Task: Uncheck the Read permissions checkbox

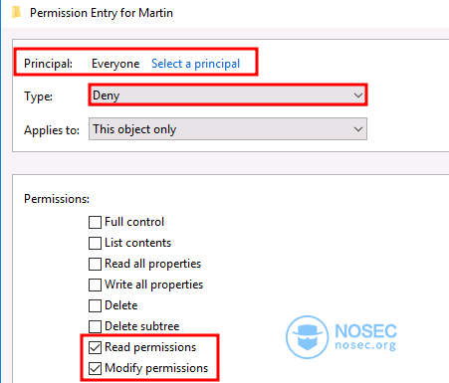Action: [x=95, y=347]
